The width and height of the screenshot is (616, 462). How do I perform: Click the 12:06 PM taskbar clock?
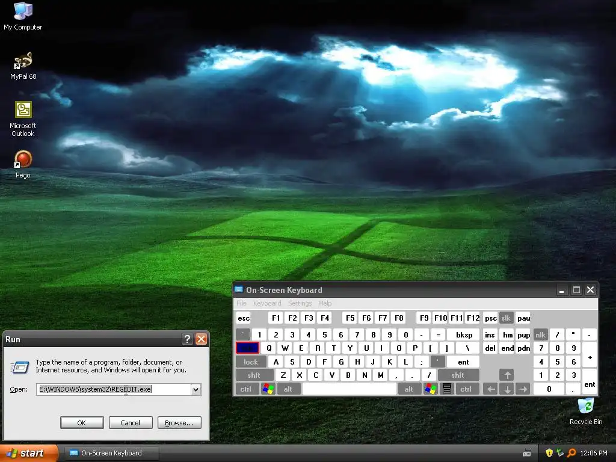tap(594, 453)
